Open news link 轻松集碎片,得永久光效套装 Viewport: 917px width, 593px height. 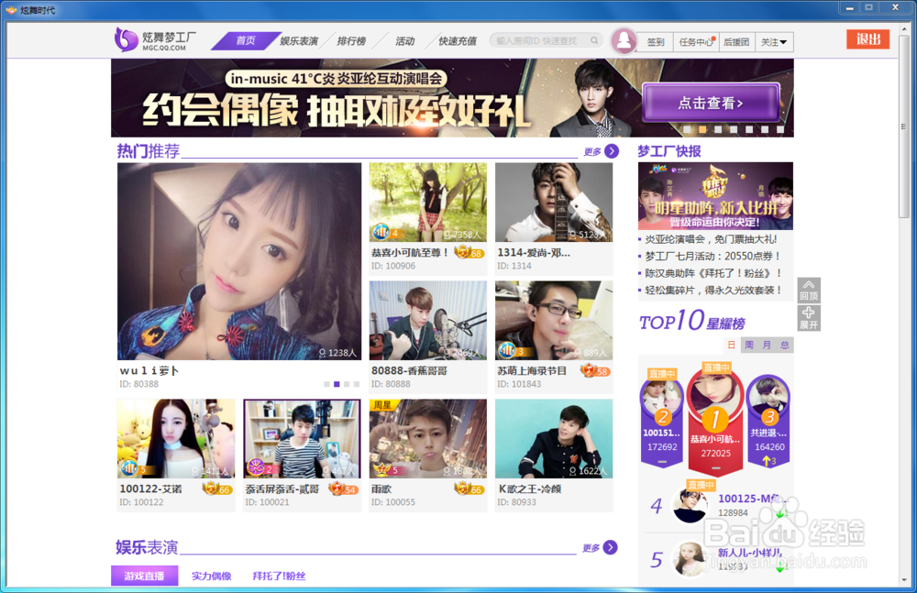coord(713,290)
